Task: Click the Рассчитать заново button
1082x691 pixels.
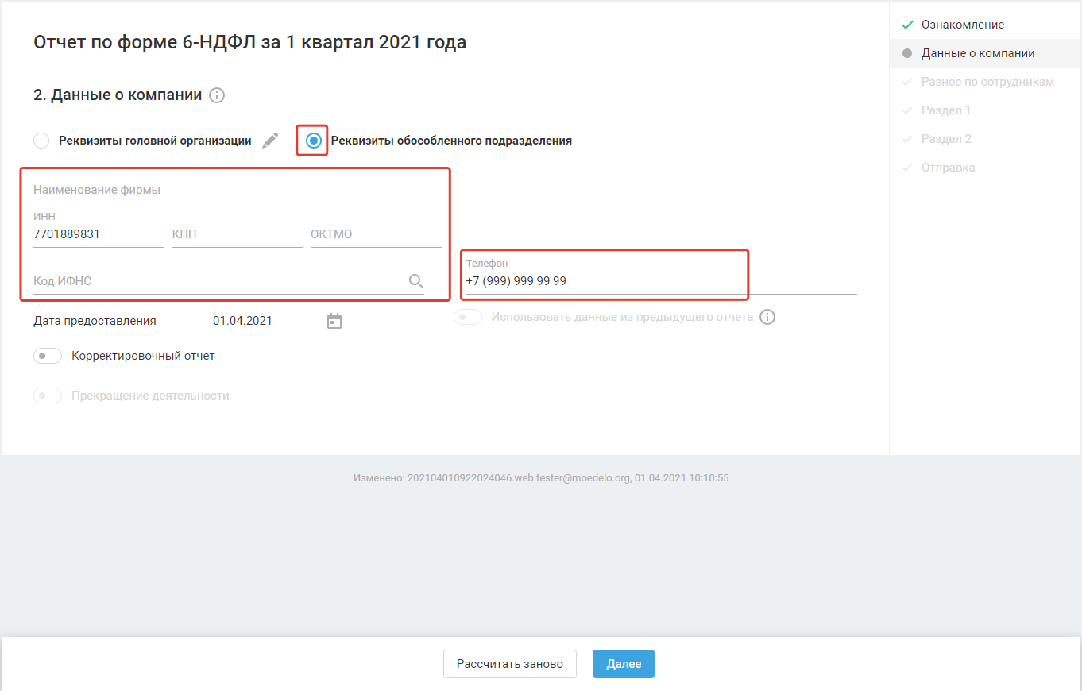Action: pos(509,664)
